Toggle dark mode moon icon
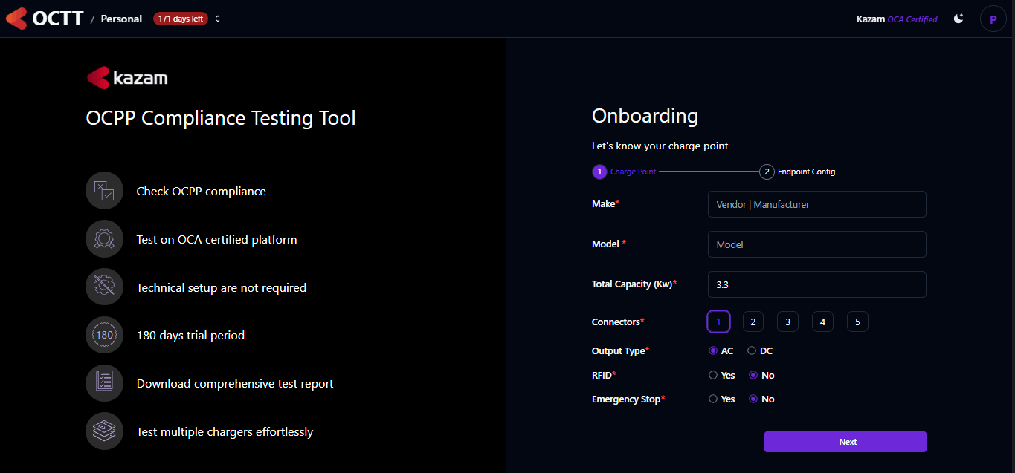 point(958,19)
